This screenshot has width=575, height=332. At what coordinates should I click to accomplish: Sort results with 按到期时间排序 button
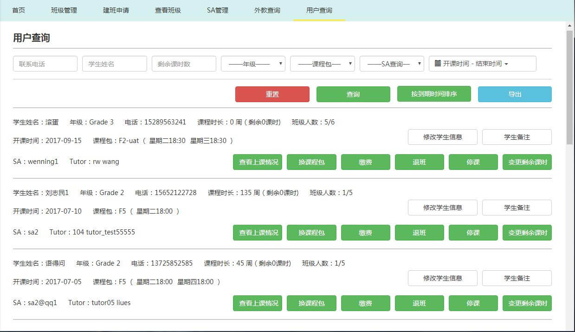point(434,94)
